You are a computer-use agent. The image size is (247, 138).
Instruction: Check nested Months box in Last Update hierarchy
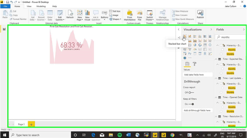[x=222, y=88]
